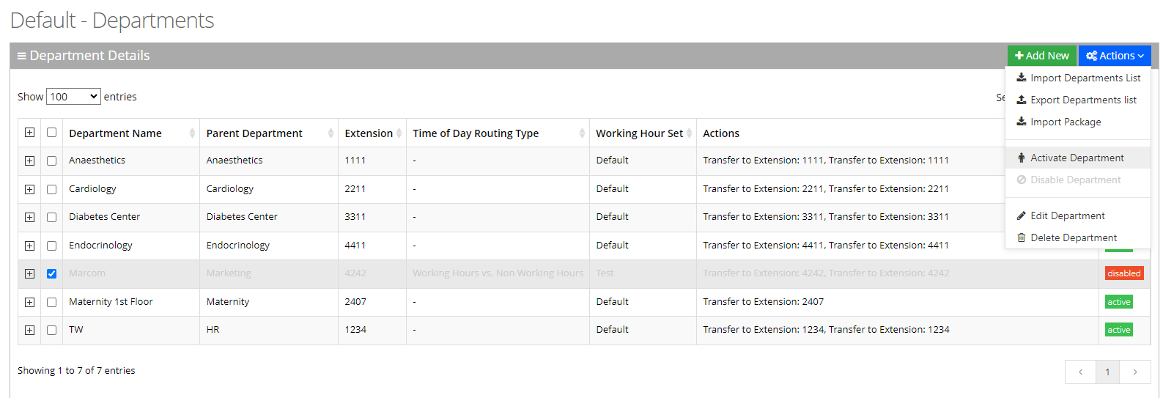Screen dimensions: 1163x398
Task: Click the sort arrows on Department Name column
Action: pyautogui.click(x=192, y=133)
